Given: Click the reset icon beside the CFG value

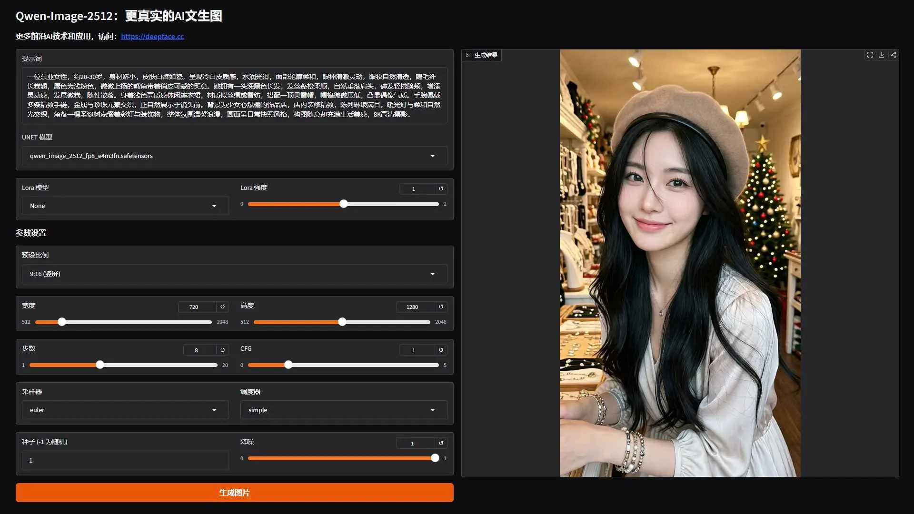Looking at the screenshot, I should coord(441,350).
